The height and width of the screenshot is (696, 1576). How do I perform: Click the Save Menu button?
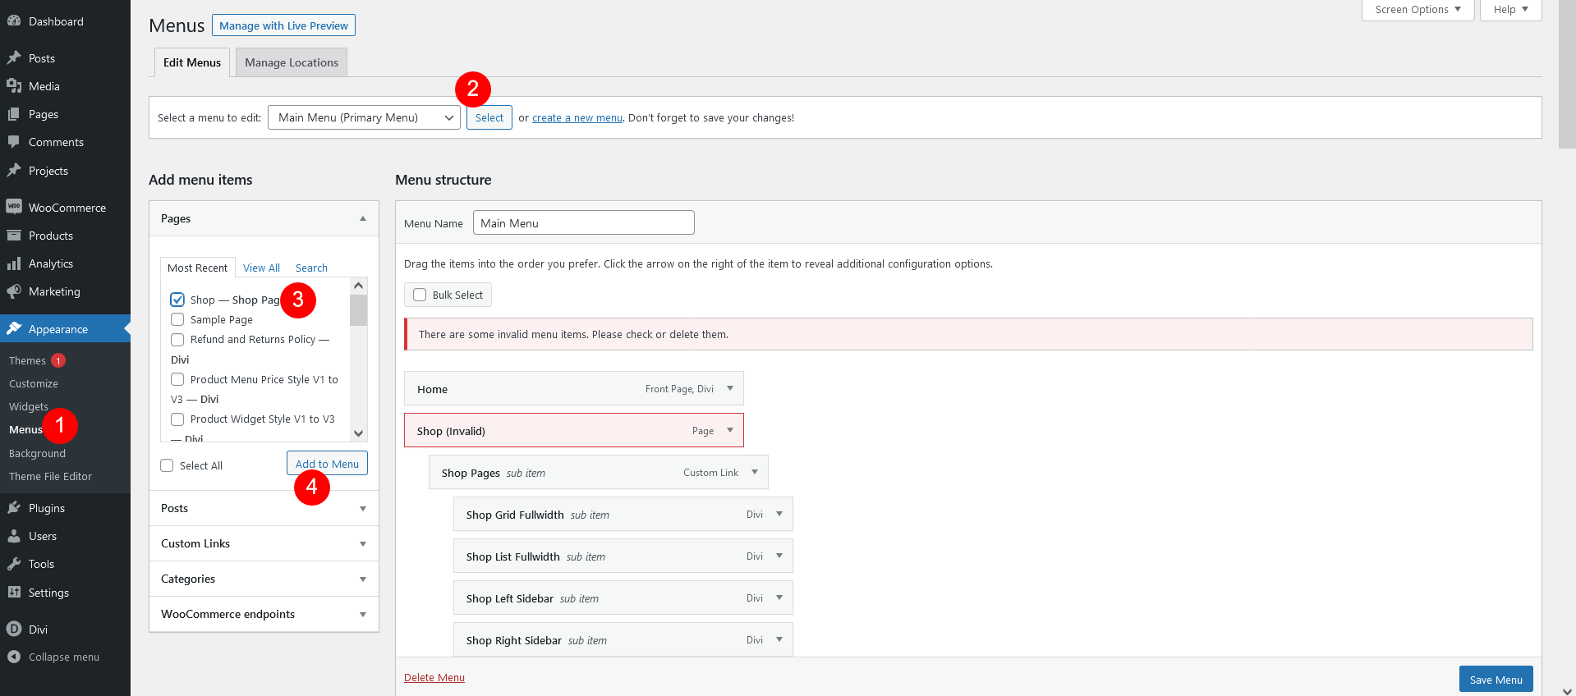pyautogui.click(x=1496, y=680)
